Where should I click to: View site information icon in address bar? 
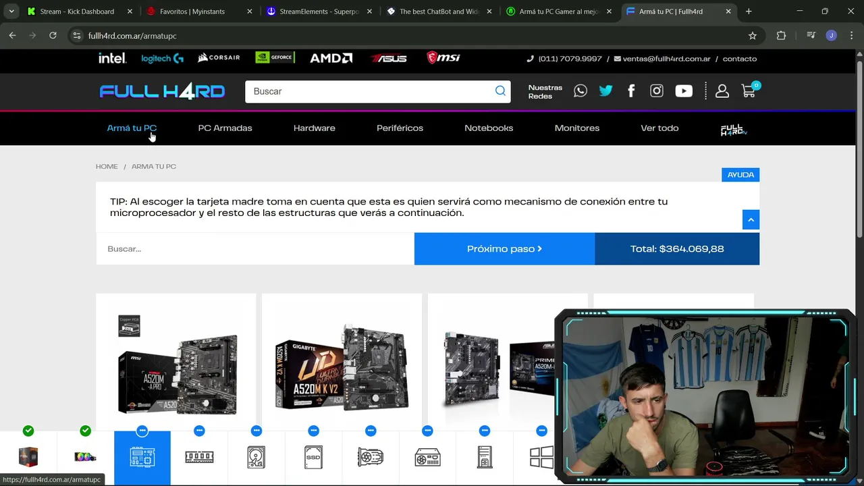click(77, 36)
